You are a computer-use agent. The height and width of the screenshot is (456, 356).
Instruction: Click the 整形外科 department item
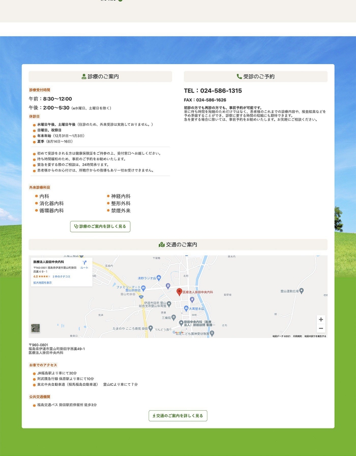pos(121,204)
